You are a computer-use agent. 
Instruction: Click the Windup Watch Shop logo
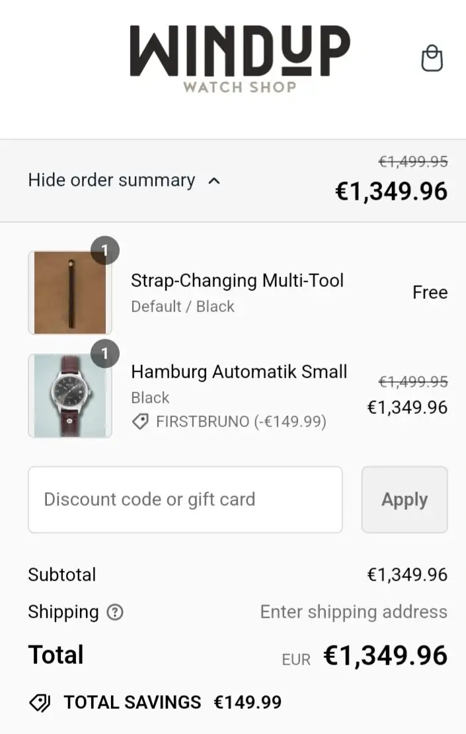point(239,58)
